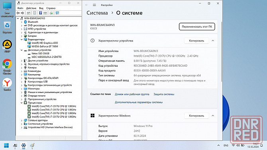
Task: Click the Wi-Fi network icon in tray
Action: pyautogui.click(x=234, y=145)
